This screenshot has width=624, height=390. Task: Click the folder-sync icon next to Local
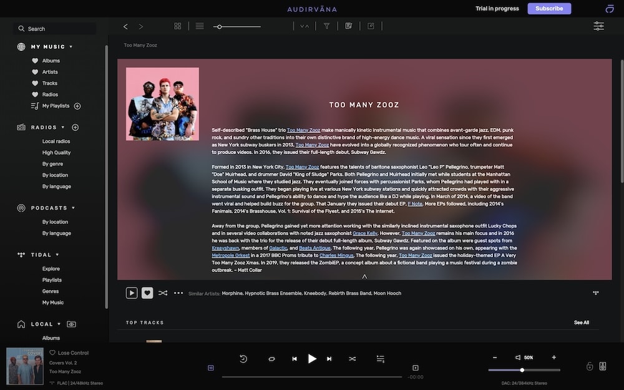(71, 324)
